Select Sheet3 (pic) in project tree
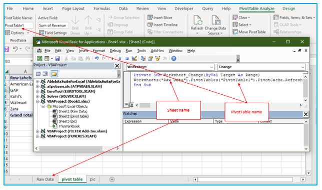The image size is (322, 190). pos(67,121)
